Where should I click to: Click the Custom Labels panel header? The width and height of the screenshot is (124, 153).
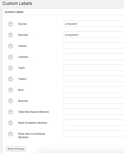[x=63, y=12]
